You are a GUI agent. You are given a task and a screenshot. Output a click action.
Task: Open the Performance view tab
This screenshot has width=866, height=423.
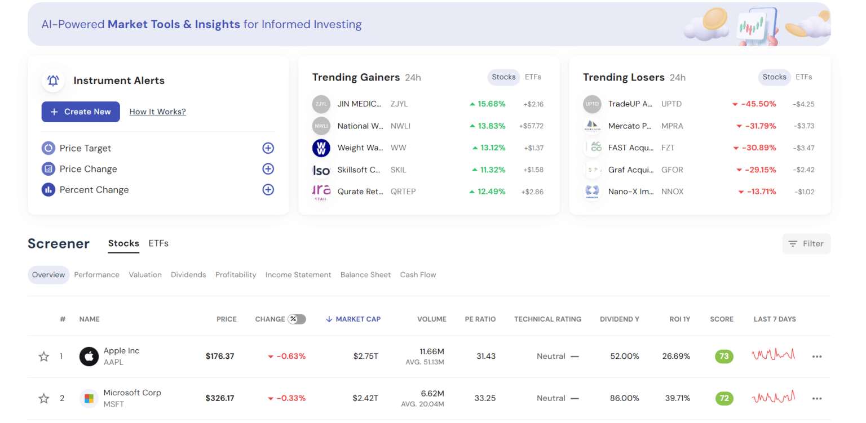[x=97, y=275]
